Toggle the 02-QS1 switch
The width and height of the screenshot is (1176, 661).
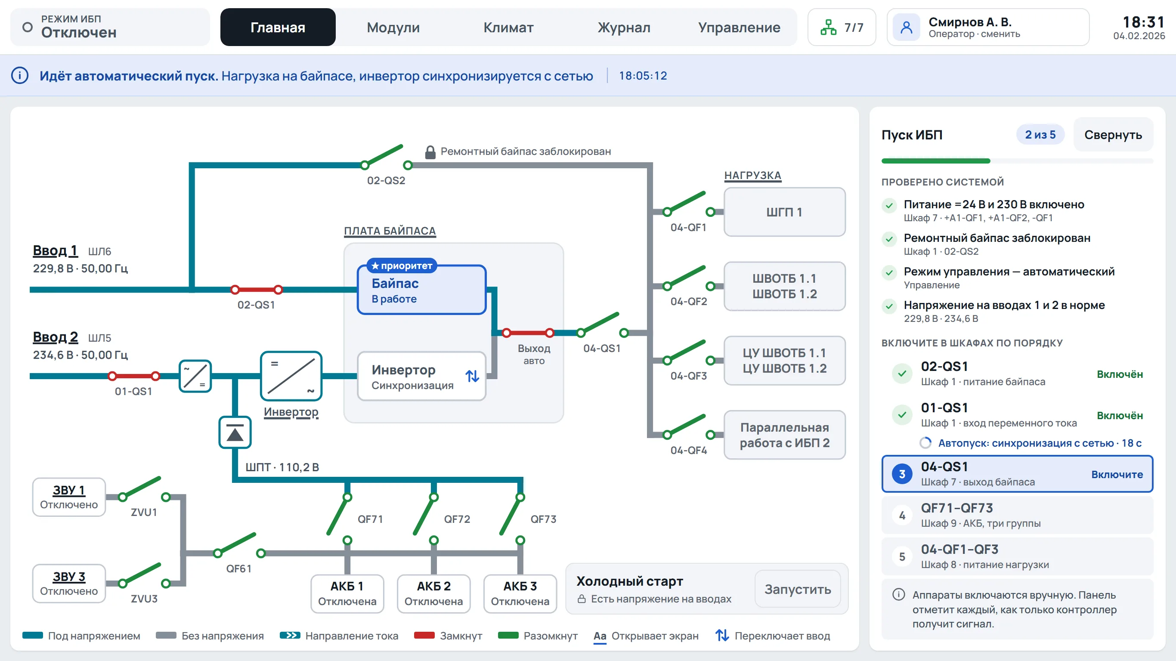click(x=257, y=290)
